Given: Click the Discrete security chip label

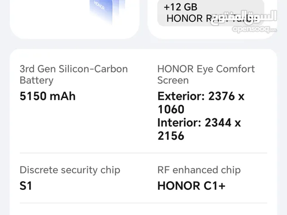Looking at the screenshot, I should coord(70,170).
